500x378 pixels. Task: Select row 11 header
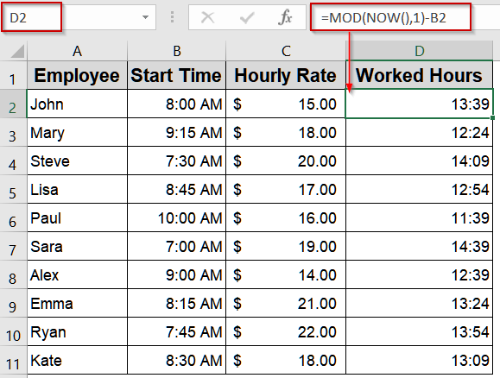click(13, 360)
